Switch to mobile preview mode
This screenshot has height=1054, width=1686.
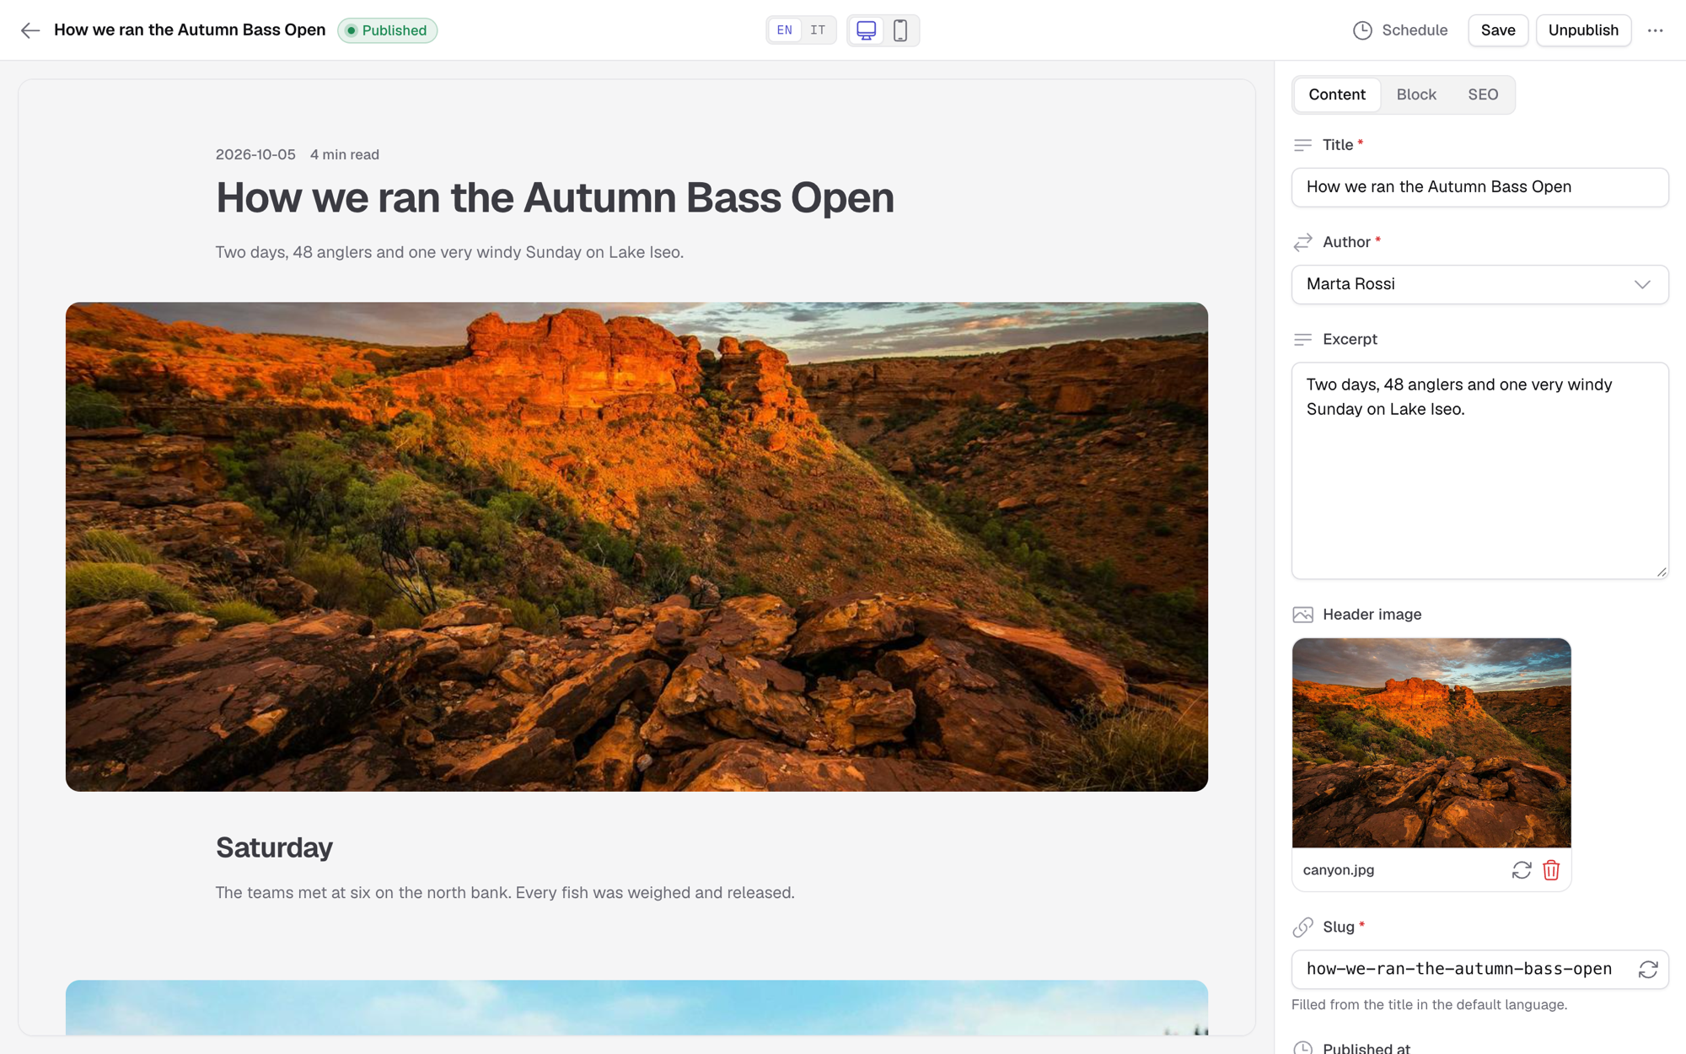(900, 30)
